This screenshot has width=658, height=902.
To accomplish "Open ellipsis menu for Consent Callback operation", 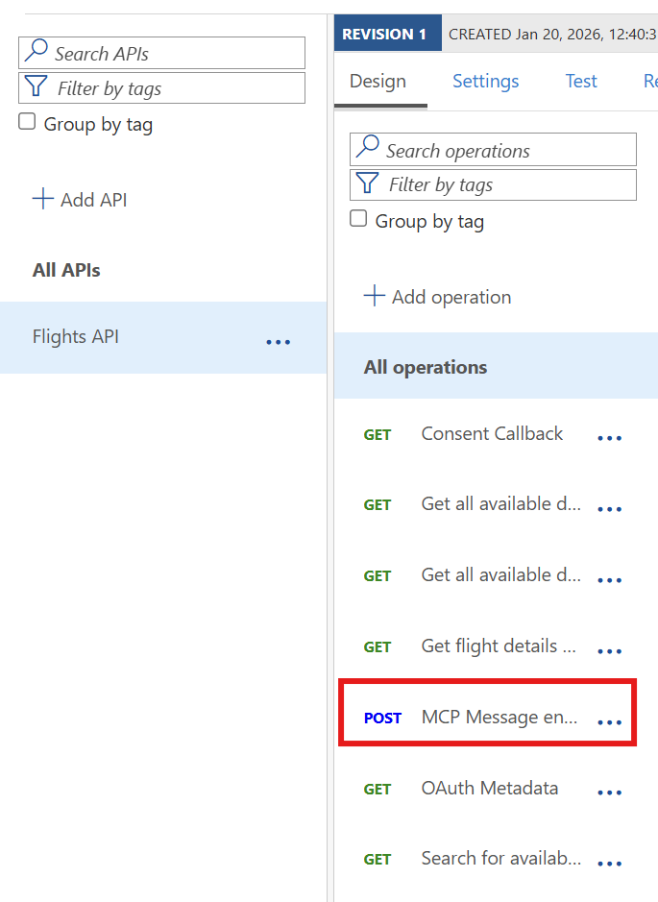I will (x=610, y=438).
